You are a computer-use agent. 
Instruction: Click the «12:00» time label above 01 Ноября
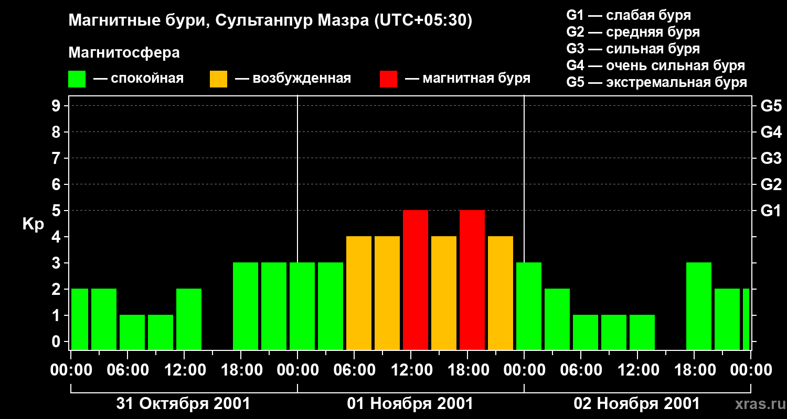click(x=411, y=370)
